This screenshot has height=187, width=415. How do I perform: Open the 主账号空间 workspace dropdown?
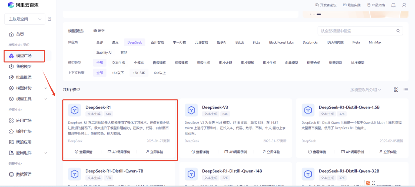point(25,19)
